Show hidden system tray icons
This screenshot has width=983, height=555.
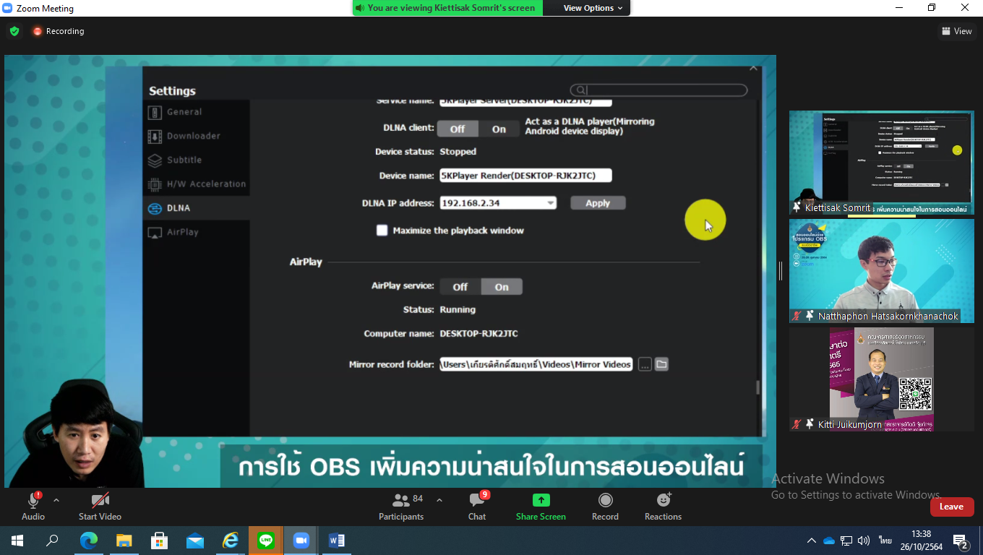[x=812, y=541]
